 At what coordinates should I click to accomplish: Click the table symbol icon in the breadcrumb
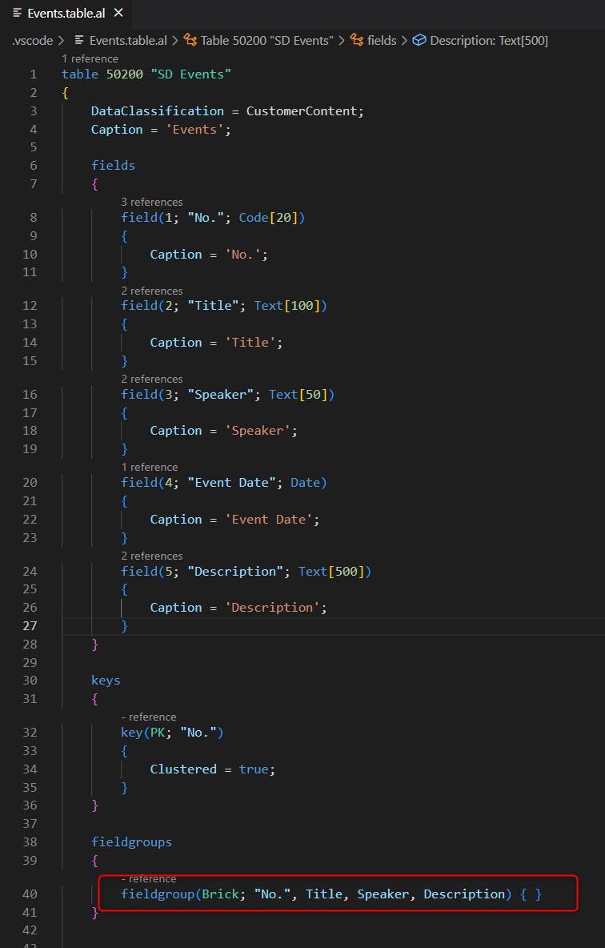click(x=190, y=40)
